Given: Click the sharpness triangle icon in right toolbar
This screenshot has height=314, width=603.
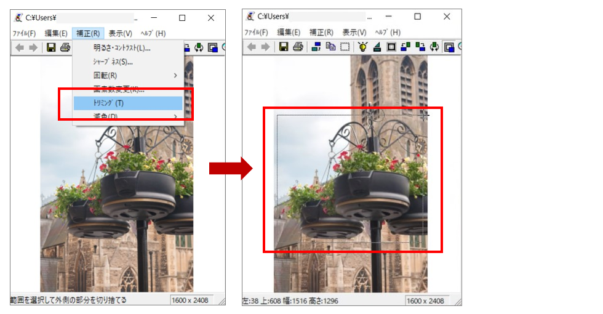Looking at the screenshot, I should pyautogui.click(x=377, y=47).
